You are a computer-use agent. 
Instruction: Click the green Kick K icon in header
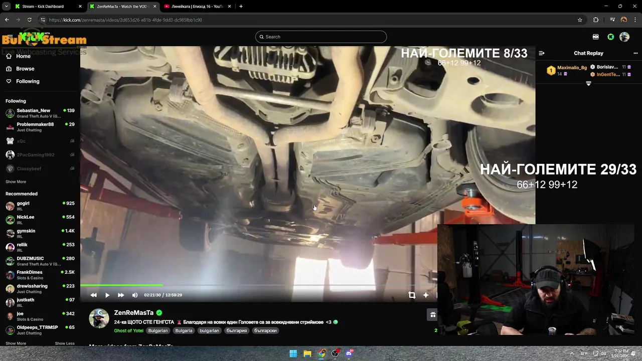click(611, 37)
